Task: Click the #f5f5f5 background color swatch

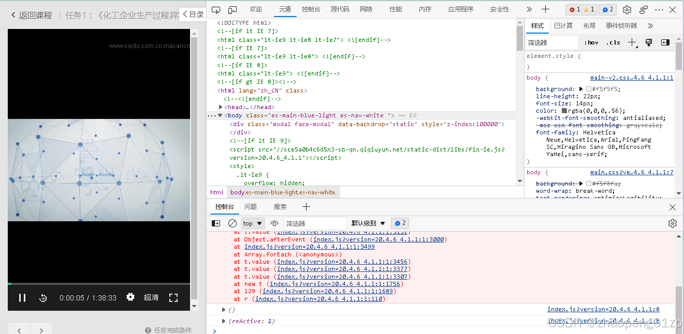Action: 589,89
